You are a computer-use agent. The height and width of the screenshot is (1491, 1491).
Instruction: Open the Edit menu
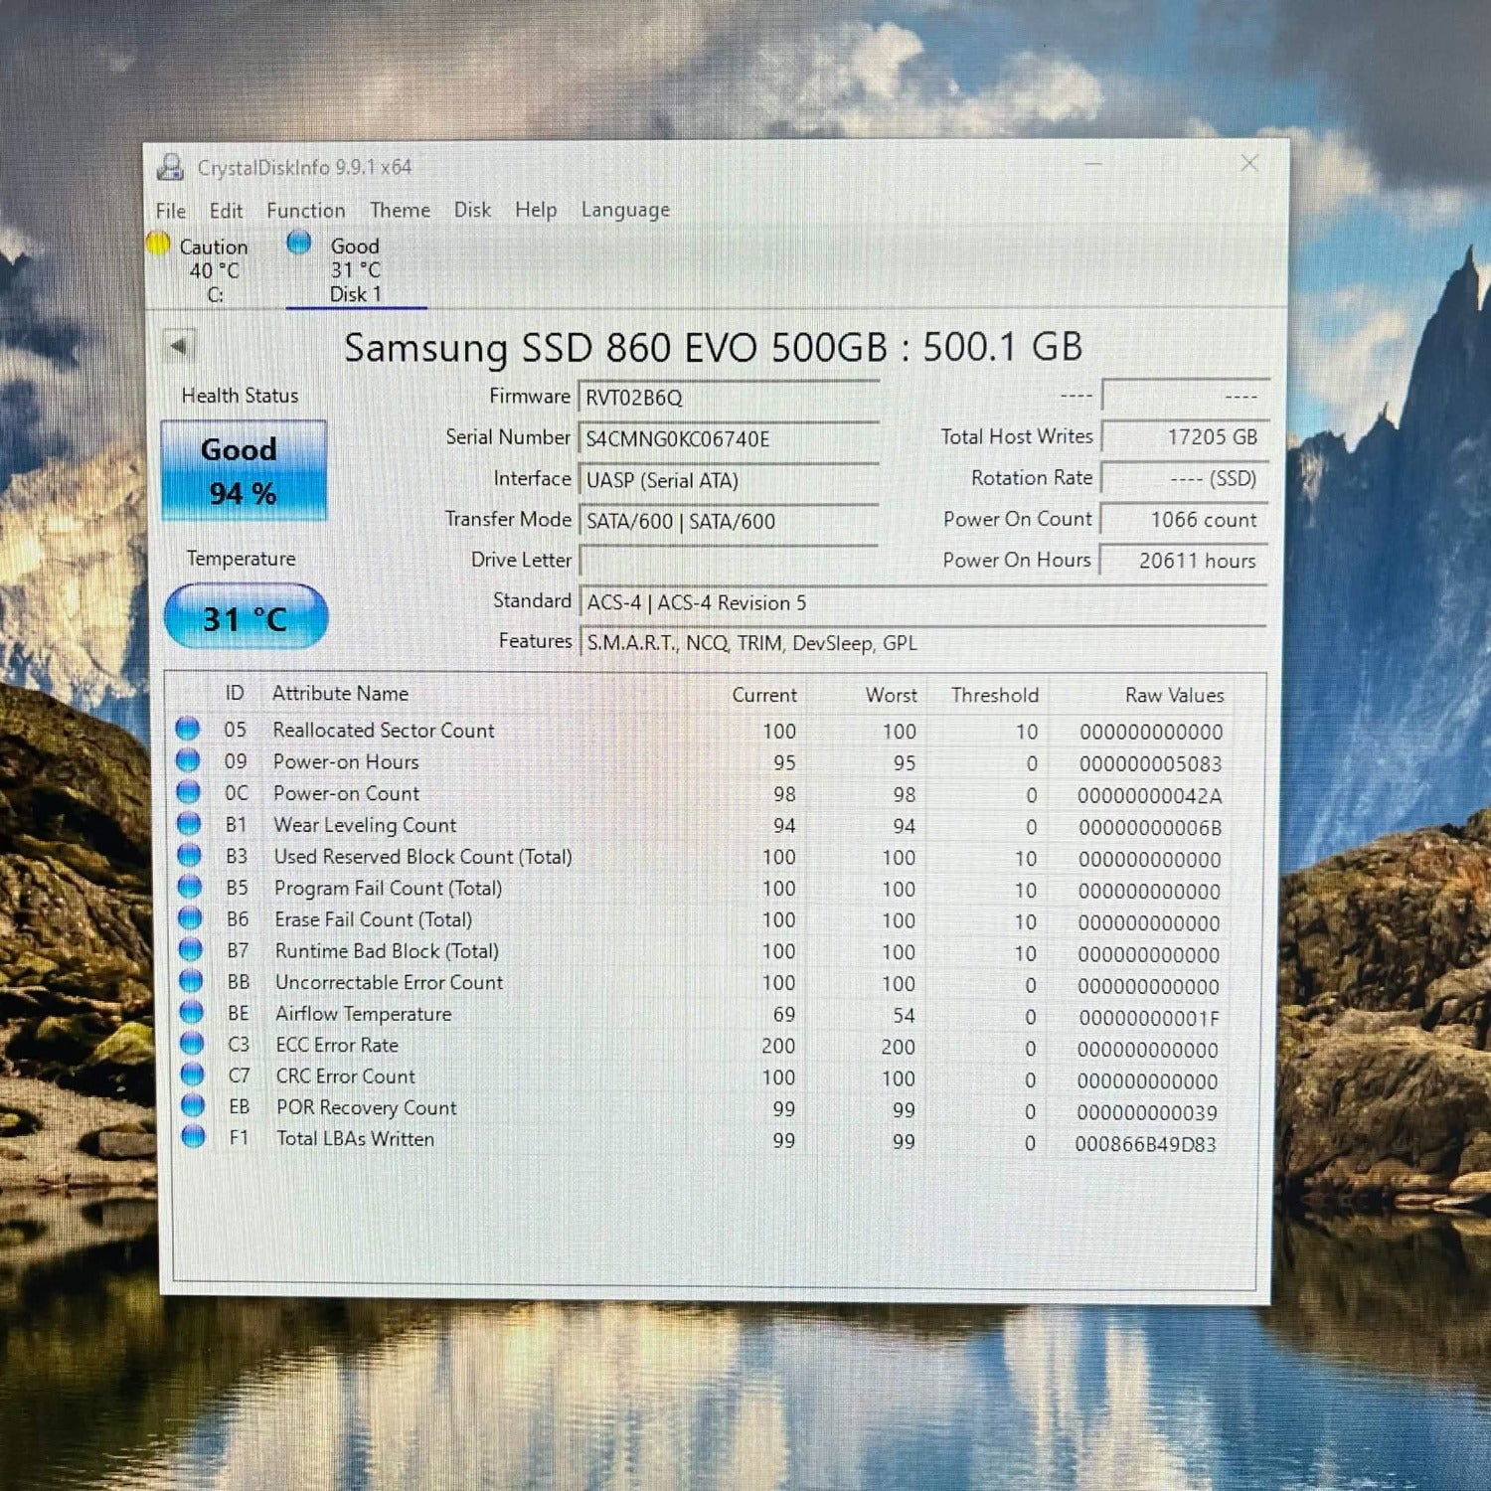pos(226,211)
